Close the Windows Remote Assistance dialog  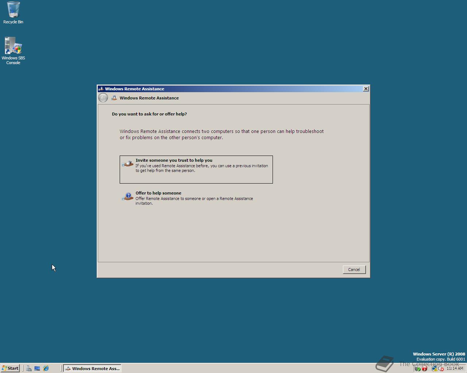coord(366,89)
